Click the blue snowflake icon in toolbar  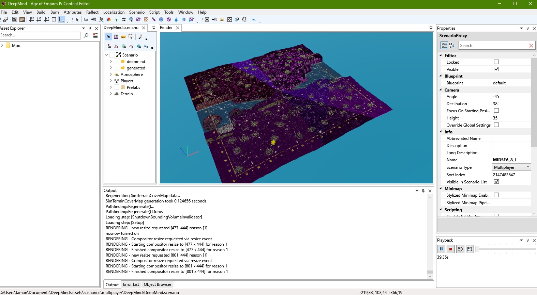point(161,19)
